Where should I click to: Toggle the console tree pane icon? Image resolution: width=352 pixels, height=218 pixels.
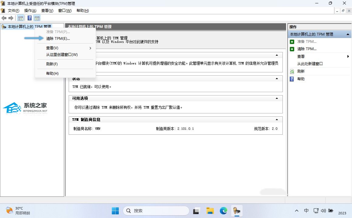coord(20,18)
